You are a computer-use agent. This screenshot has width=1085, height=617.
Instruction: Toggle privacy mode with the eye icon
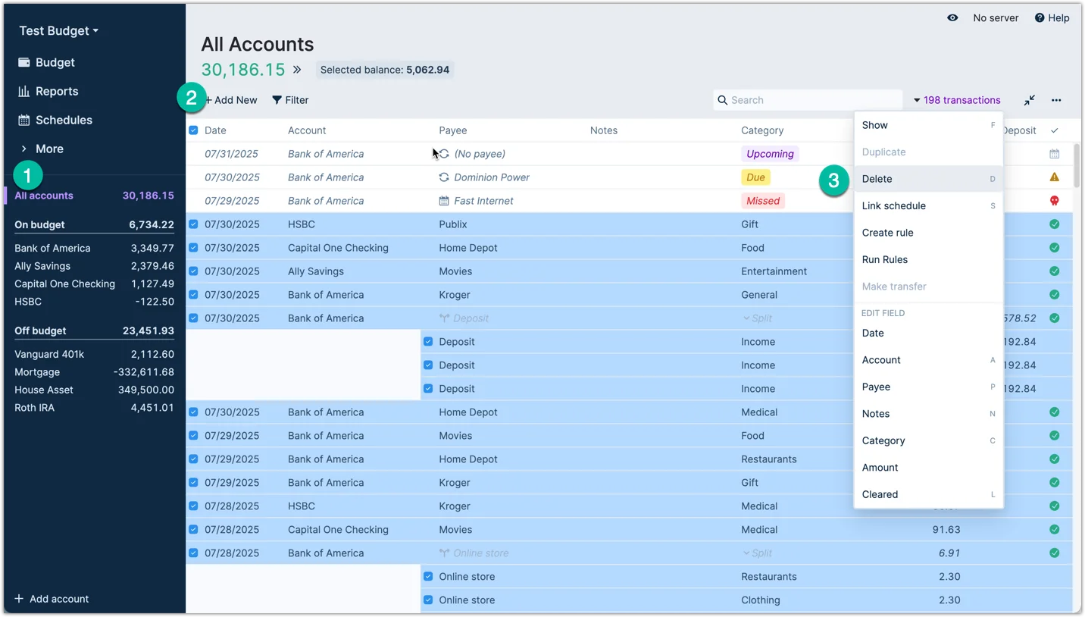pos(952,17)
